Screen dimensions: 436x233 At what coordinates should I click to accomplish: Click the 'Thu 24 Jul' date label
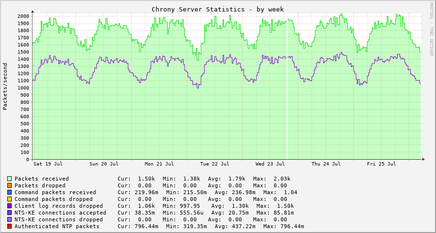click(x=326, y=164)
